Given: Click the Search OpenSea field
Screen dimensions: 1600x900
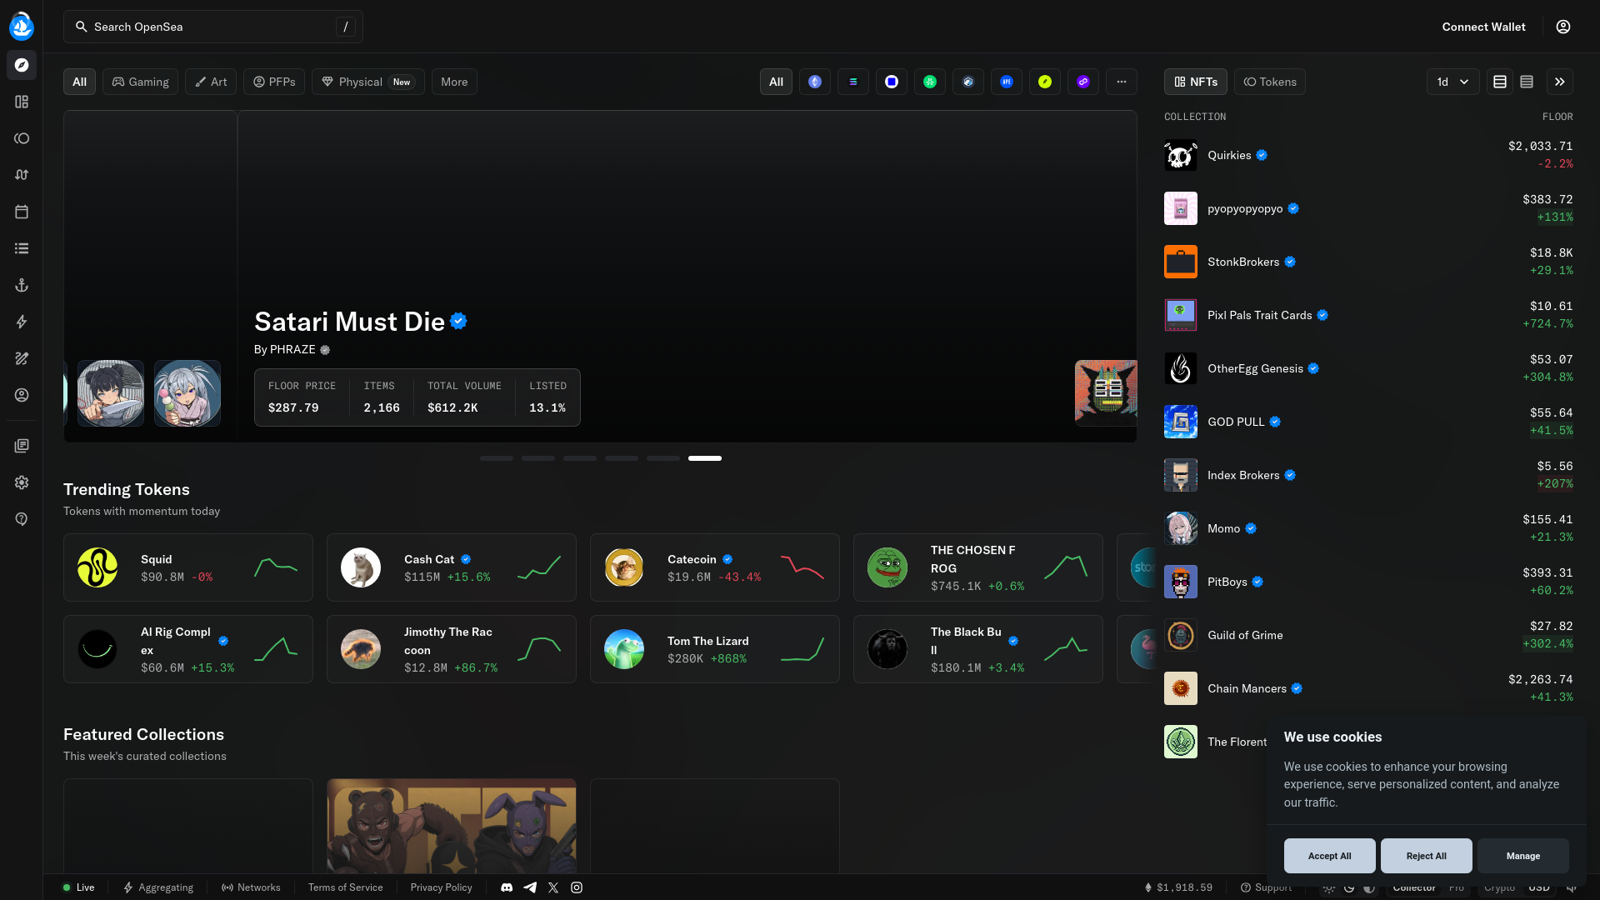Looking at the screenshot, I should click(213, 27).
